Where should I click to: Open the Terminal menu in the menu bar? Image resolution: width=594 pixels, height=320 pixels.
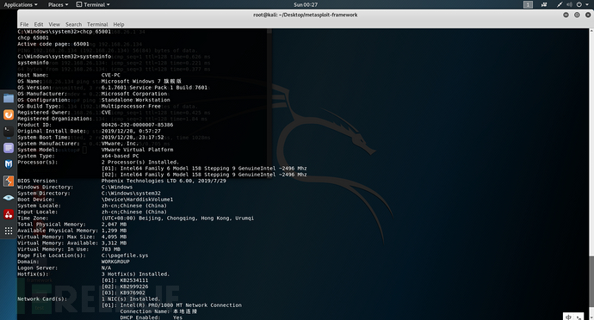click(97, 24)
